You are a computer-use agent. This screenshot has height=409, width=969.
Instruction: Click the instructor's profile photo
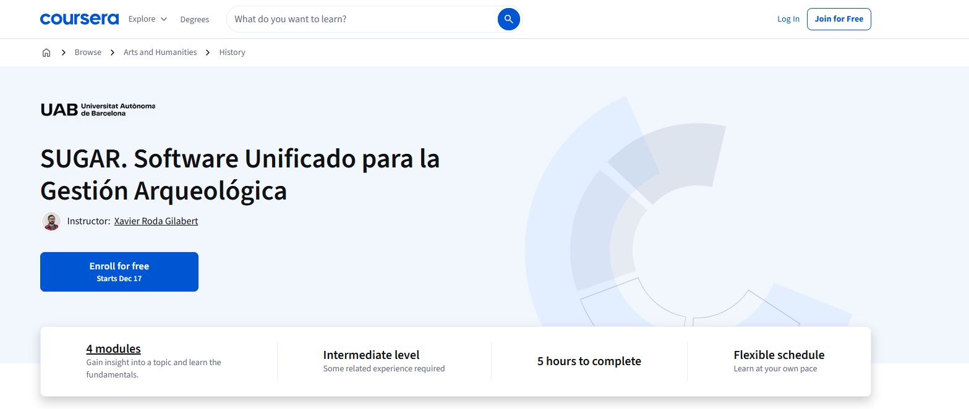pyautogui.click(x=51, y=221)
